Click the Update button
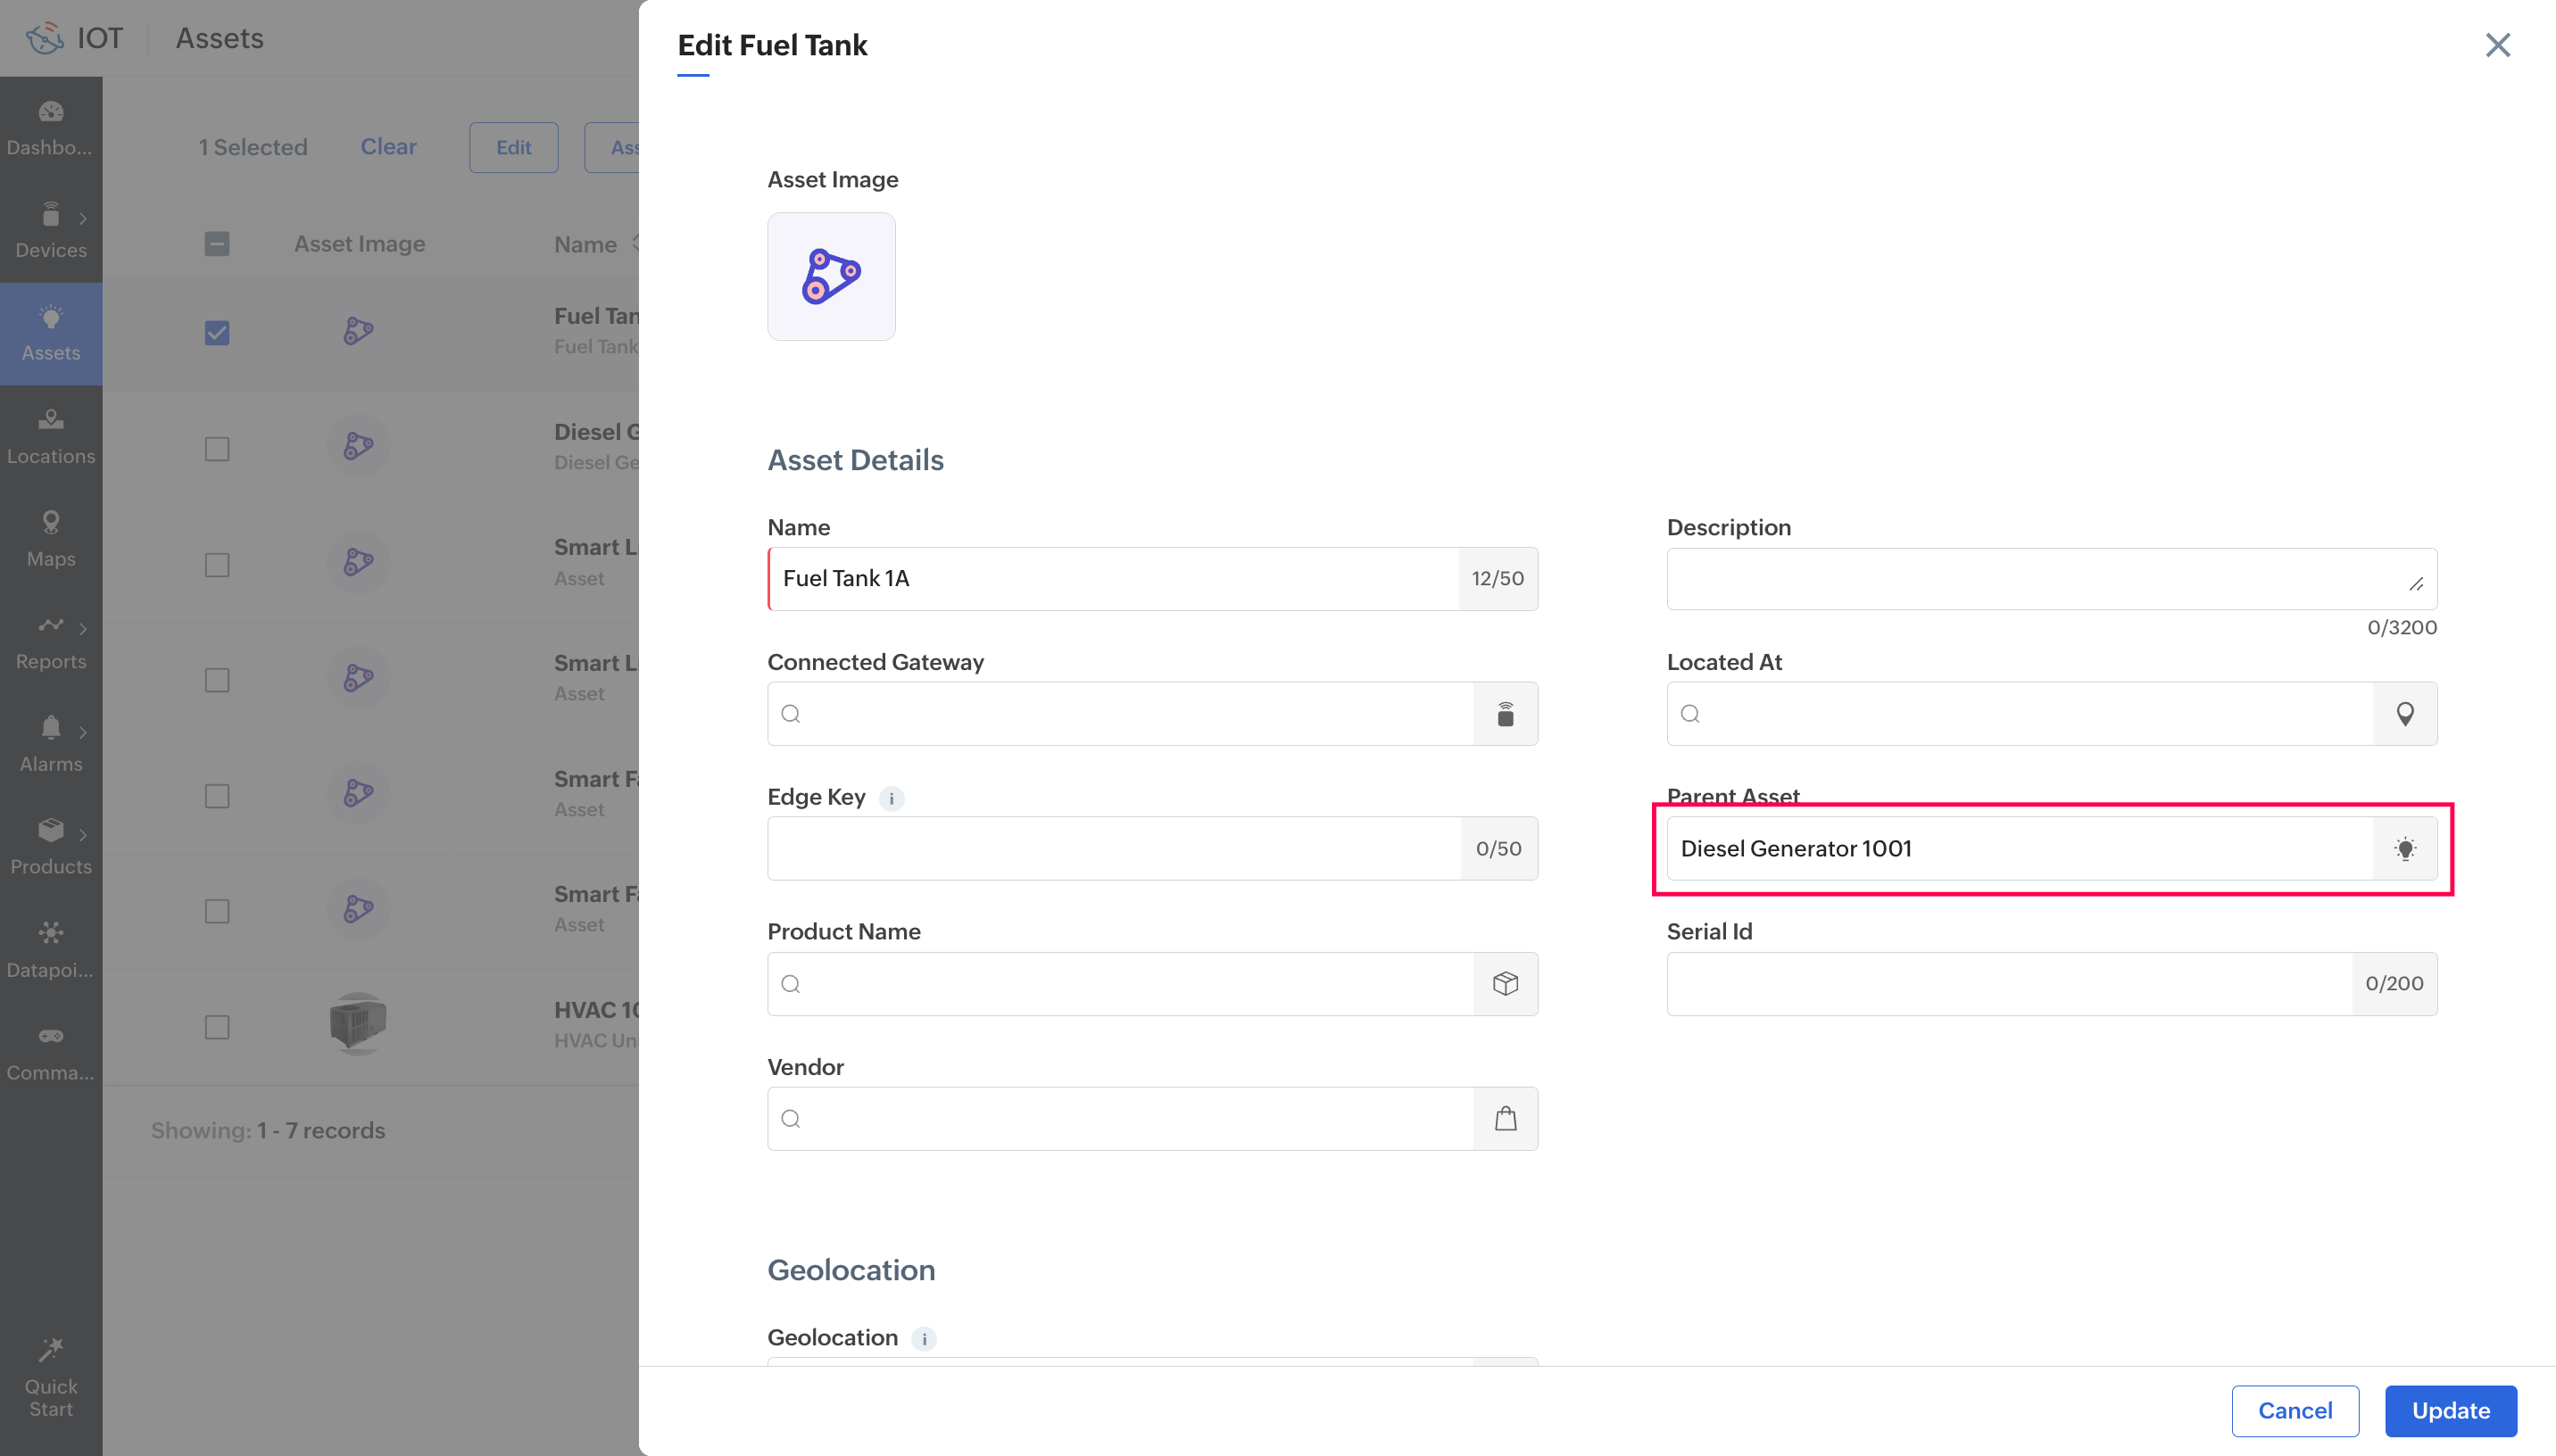 coord(2450,1411)
